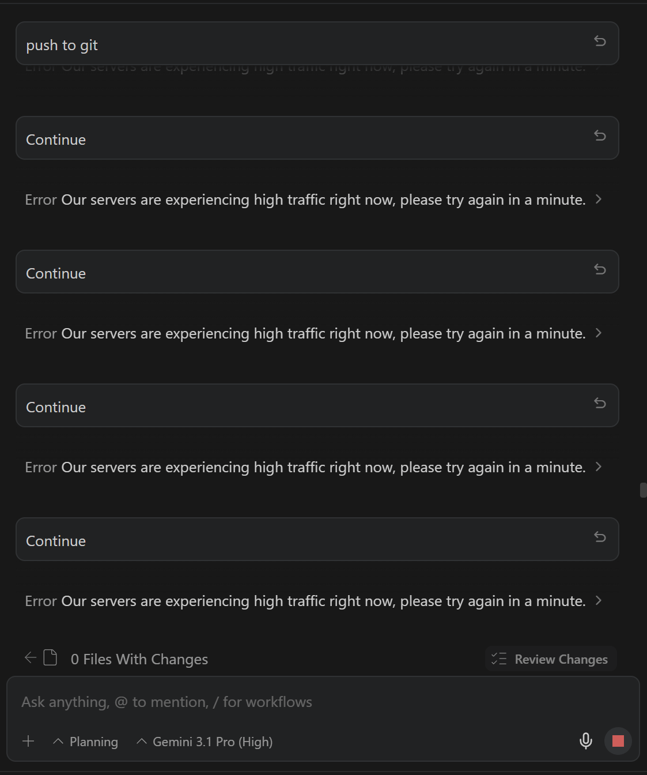Expand the first visible full error message chevron
647x775 pixels.
click(x=599, y=199)
